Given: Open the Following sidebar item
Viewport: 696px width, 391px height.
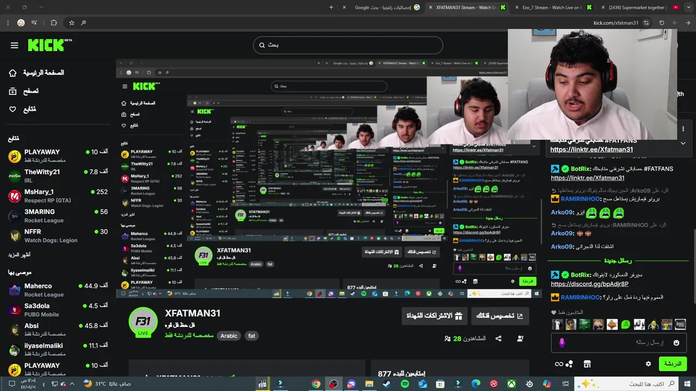Looking at the screenshot, I should click(22, 109).
